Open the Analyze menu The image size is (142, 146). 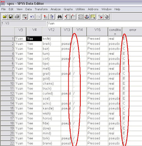click(55, 9)
